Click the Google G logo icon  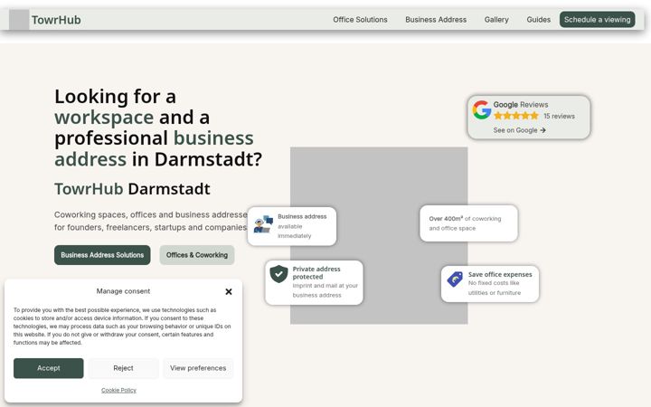click(x=482, y=110)
